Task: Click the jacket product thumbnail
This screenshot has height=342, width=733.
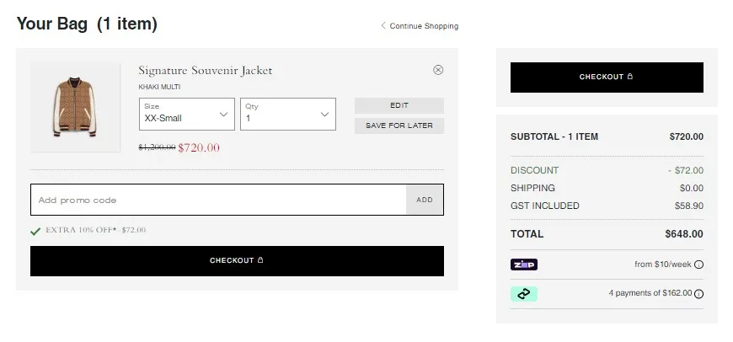Action: click(74, 107)
